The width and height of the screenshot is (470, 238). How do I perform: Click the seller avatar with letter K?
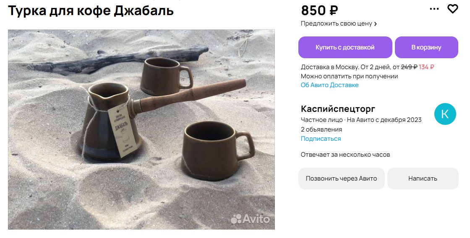[445, 114]
